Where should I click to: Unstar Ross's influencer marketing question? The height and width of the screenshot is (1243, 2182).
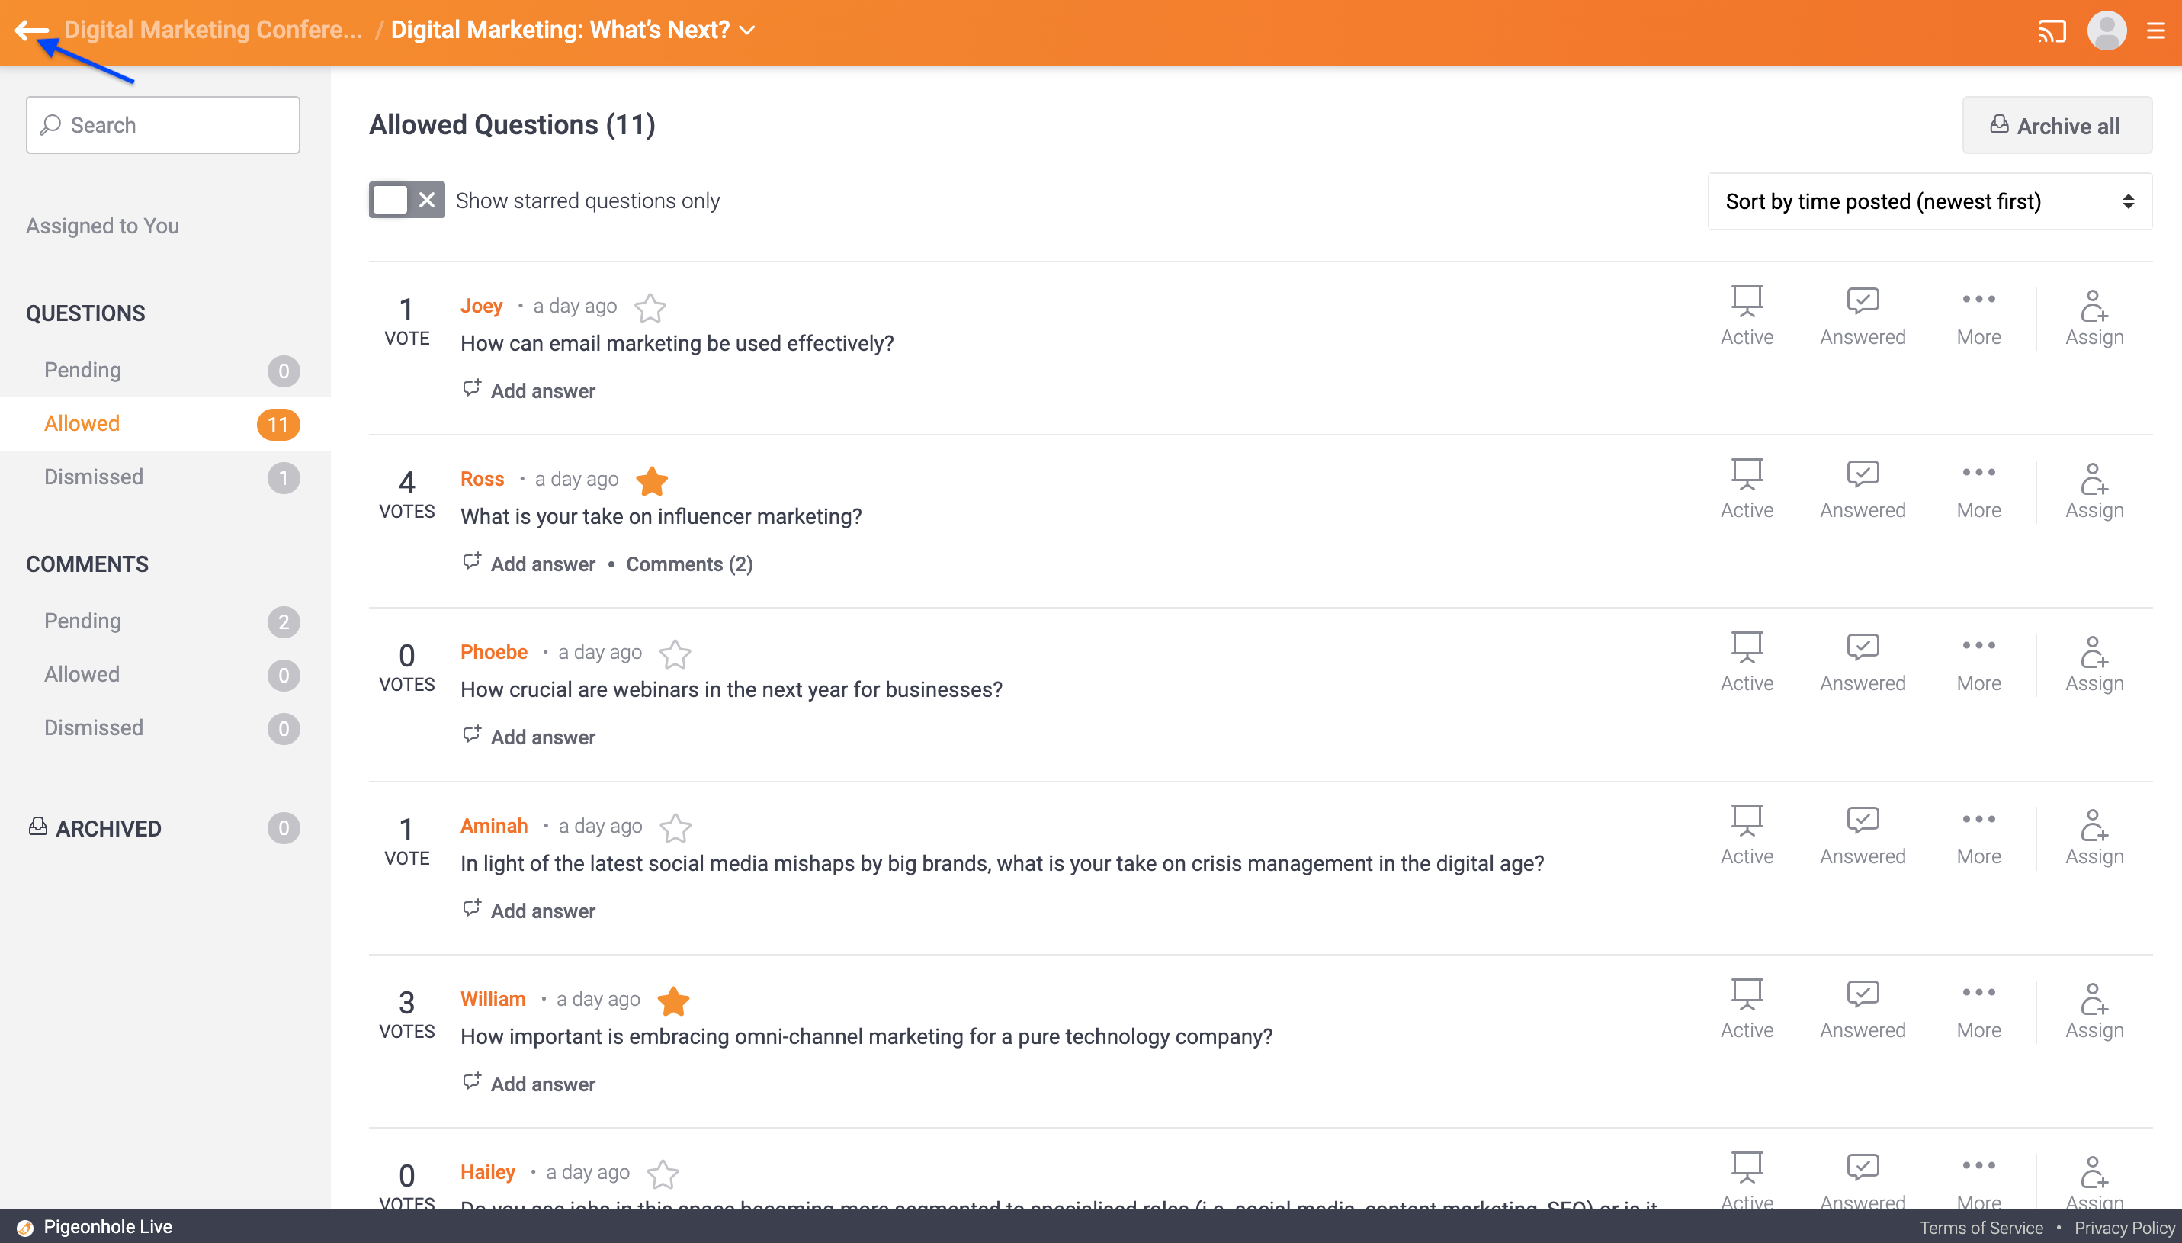point(651,480)
